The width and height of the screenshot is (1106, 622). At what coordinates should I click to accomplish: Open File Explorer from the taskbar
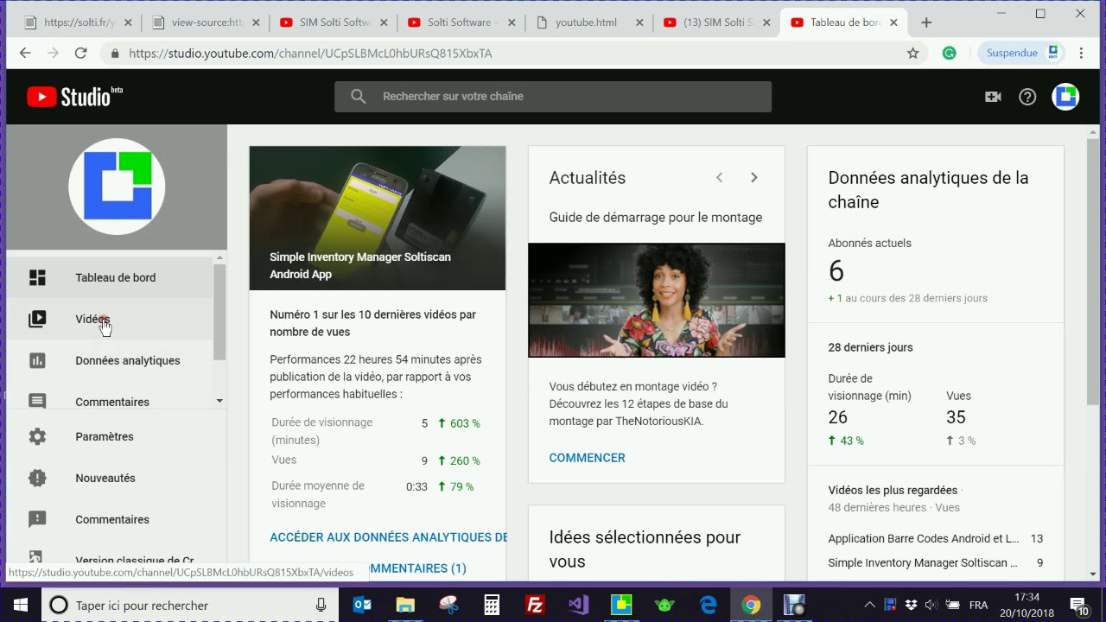405,605
